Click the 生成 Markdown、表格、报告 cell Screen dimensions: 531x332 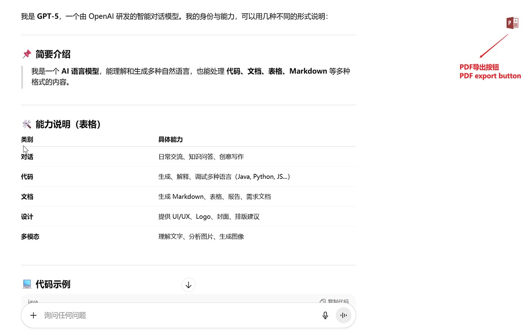(214, 197)
